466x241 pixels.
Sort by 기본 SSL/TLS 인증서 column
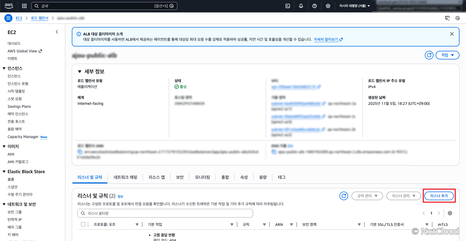(427, 225)
